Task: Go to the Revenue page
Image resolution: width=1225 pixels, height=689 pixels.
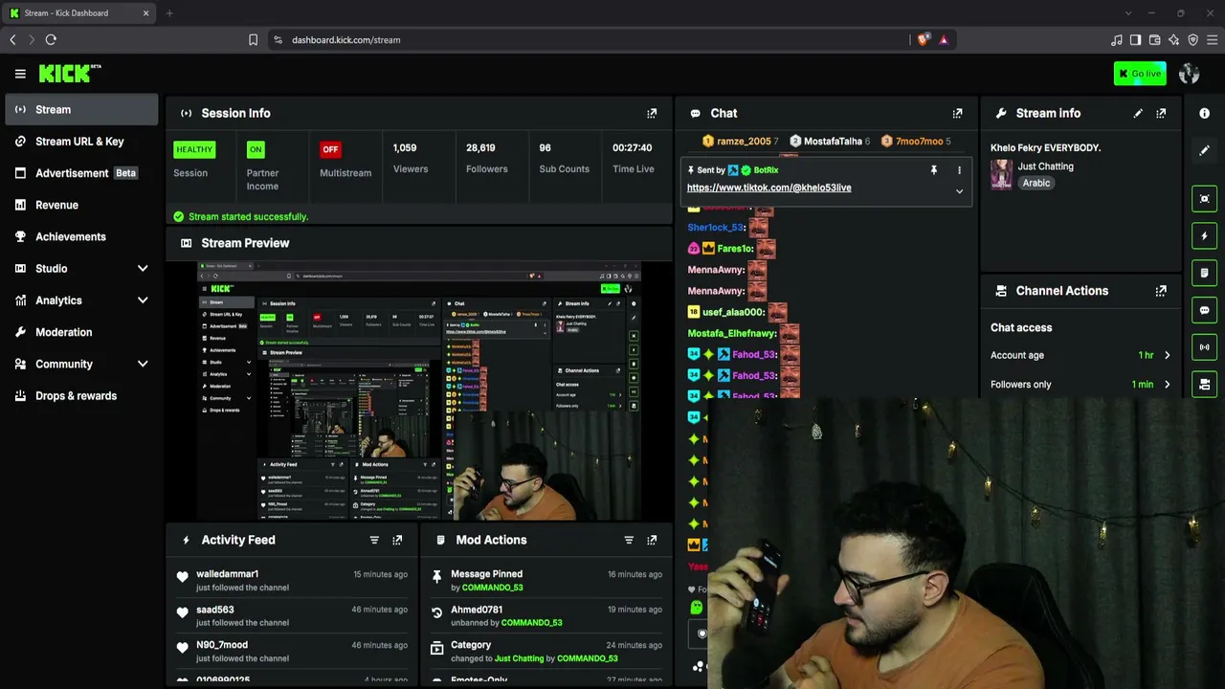Action: pos(81,205)
